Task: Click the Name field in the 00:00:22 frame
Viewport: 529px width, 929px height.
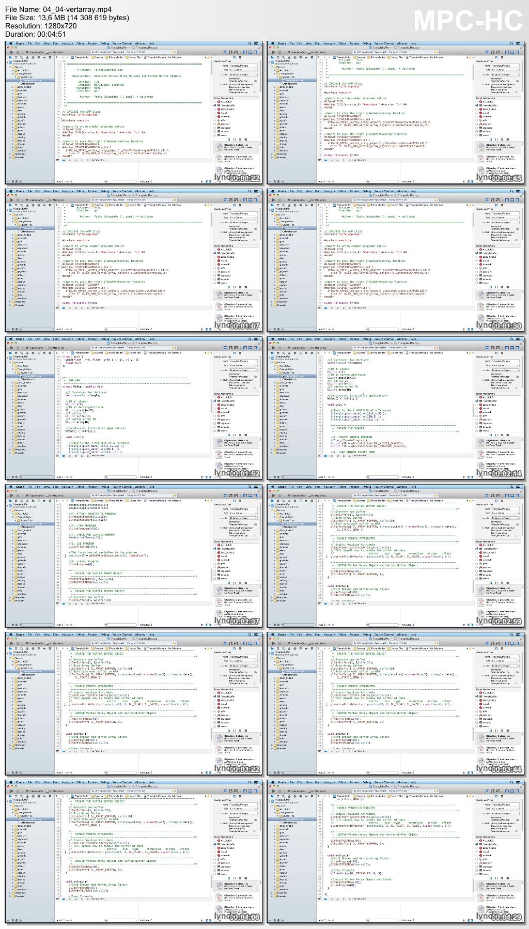Action: tap(244, 66)
